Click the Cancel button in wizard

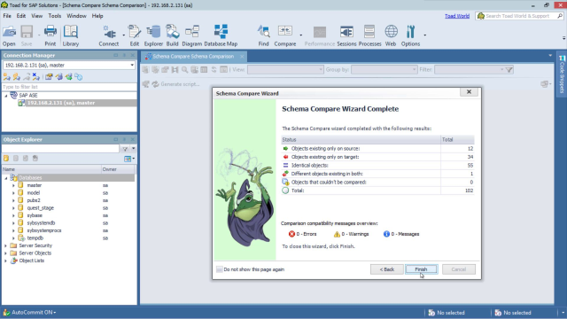(x=459, y=269)
